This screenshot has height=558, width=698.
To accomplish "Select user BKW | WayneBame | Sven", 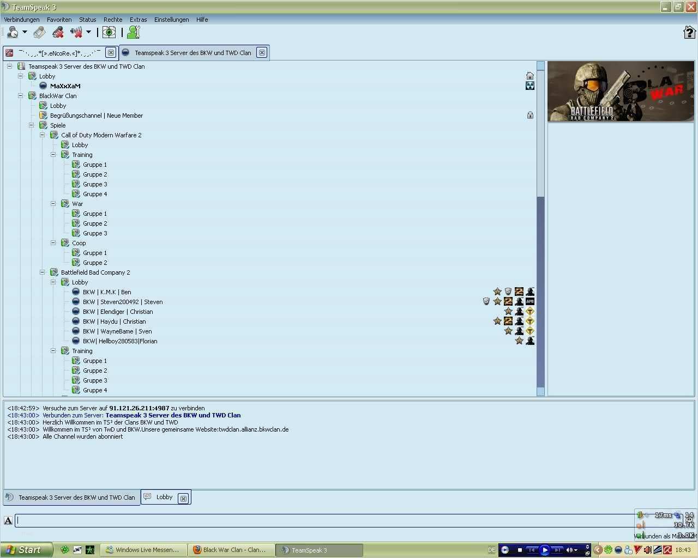I will (117, 331).
